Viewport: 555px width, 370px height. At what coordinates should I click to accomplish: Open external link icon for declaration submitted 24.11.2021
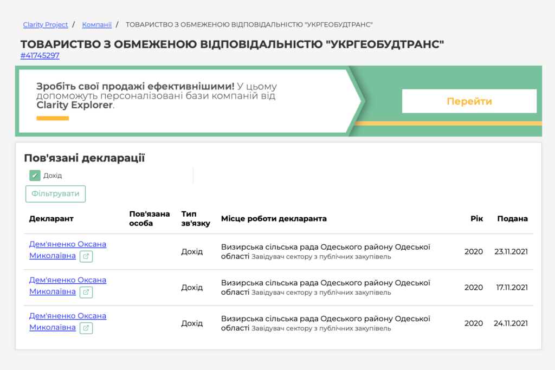click(x=86, y=328)
